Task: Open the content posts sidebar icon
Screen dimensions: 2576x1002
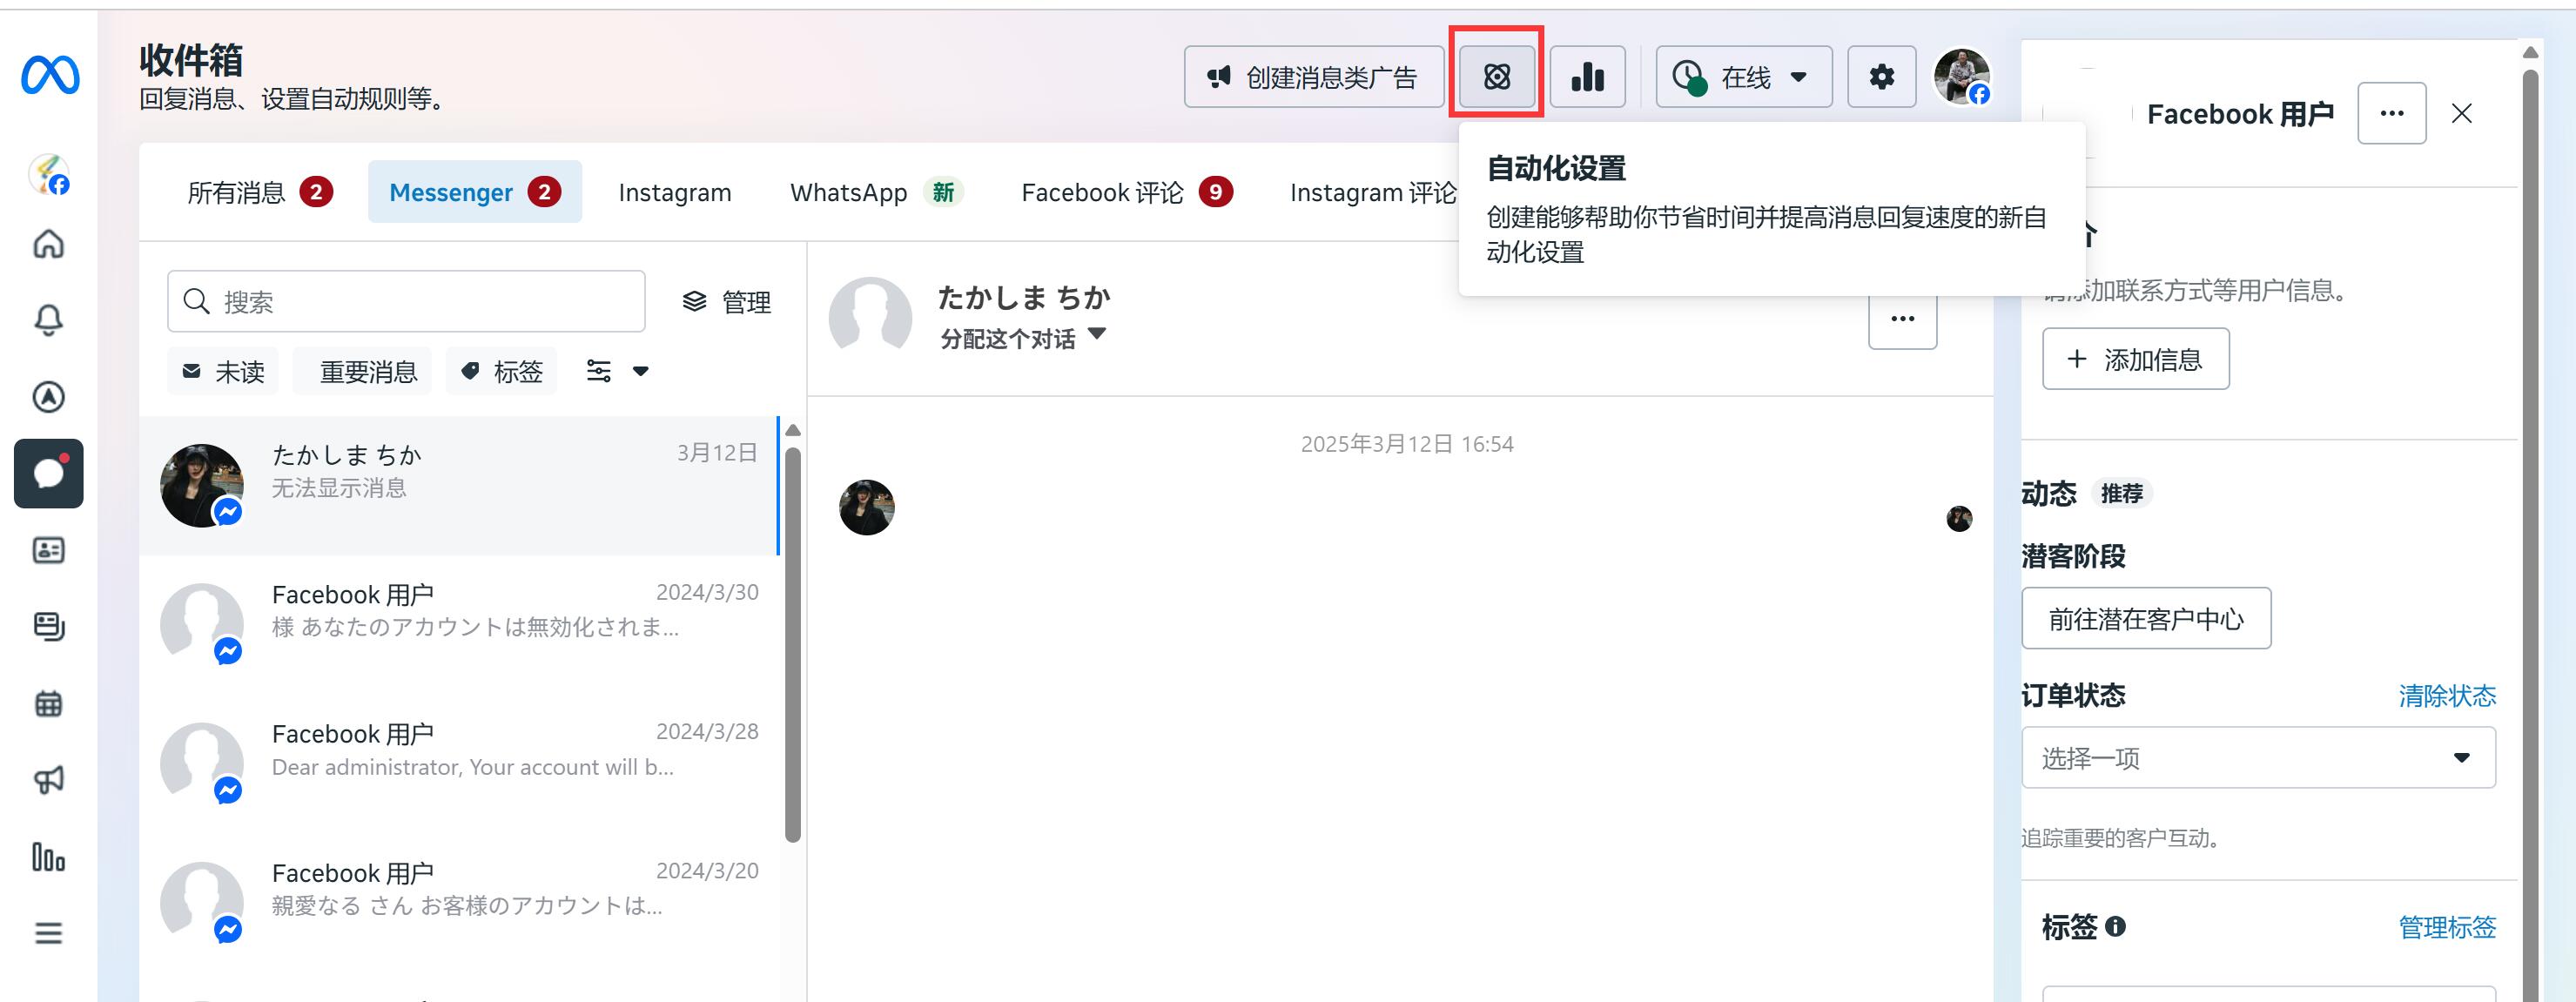Action: pos(49,627)
